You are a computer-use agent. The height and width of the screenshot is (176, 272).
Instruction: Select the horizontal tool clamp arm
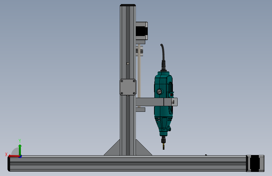tap(157, 102)
